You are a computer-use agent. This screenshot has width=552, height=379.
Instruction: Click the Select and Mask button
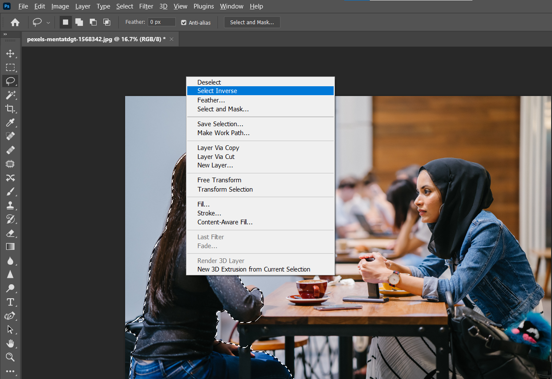[x=252, y=22]
